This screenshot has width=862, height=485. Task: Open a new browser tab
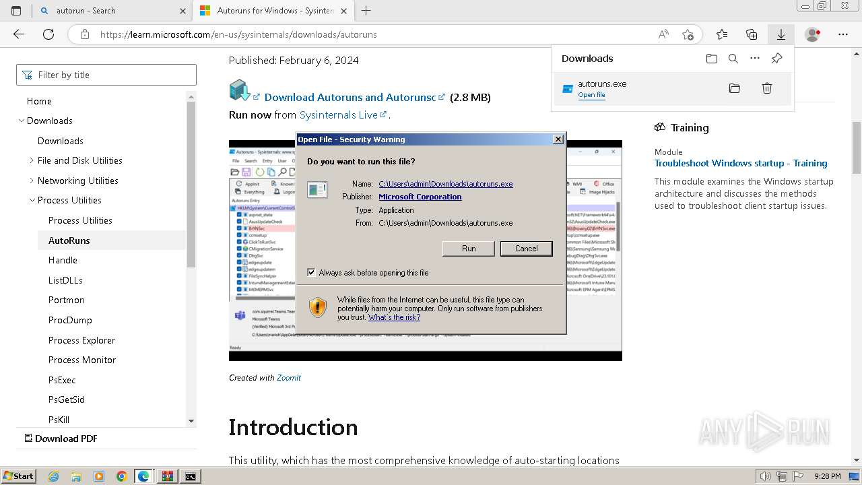[366, 11]
